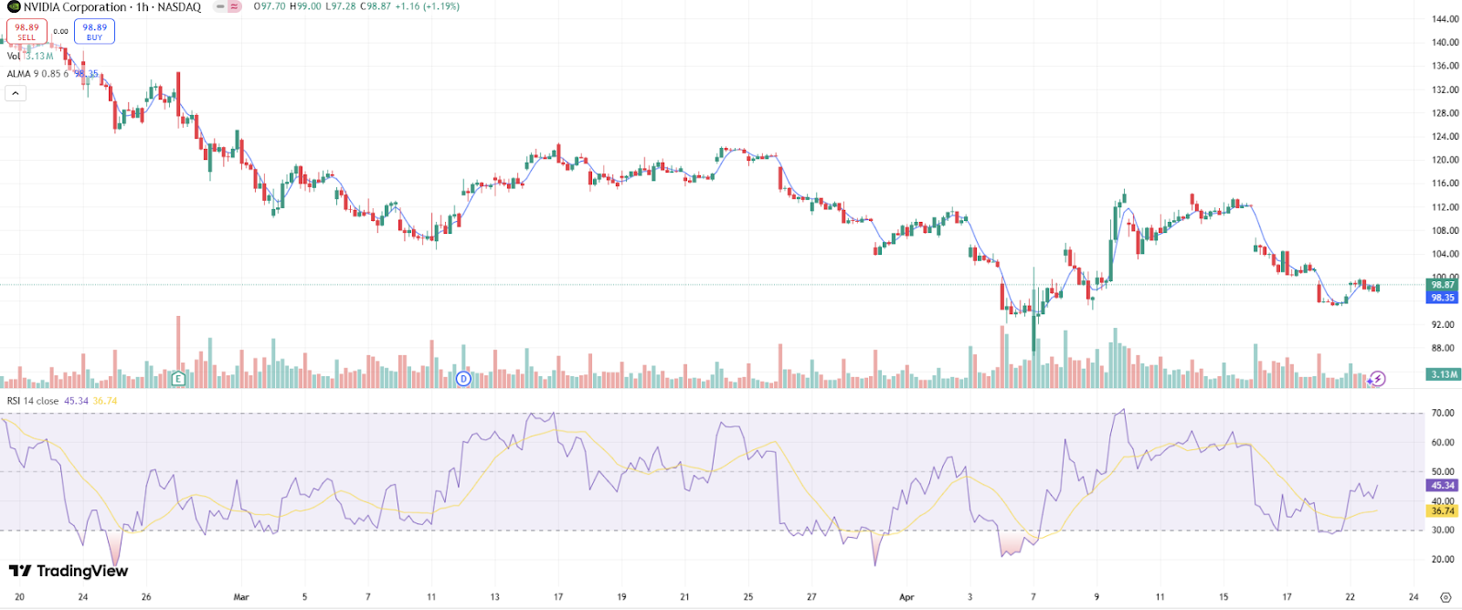Click the 120.00 label on the price scale
This screenshot has height=610, width=1462.
1446,160
